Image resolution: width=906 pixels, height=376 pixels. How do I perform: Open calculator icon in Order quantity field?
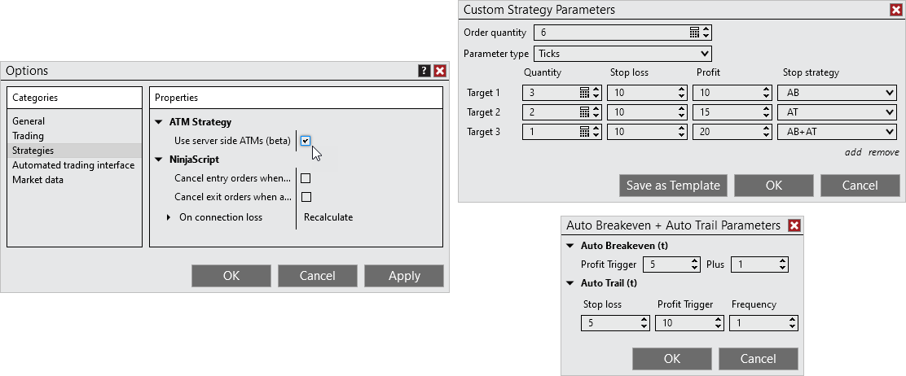pyautogui.click(x=694, y=33)
